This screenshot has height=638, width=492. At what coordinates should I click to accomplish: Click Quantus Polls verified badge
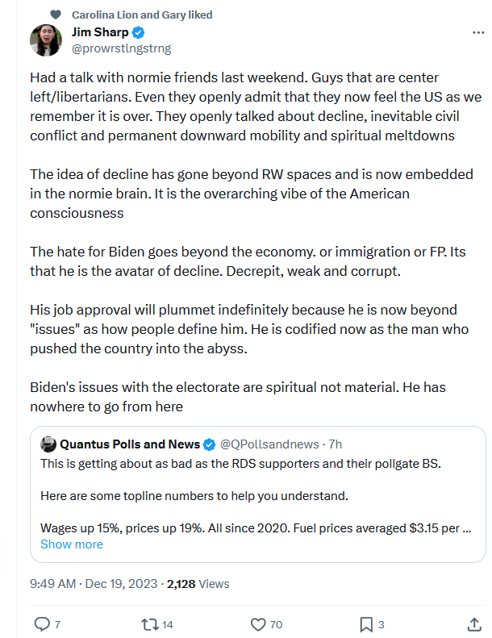(209, 444)
